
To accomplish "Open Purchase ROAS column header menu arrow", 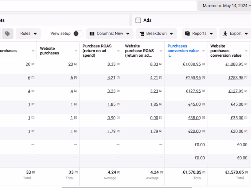I will click(x=118, y=51).
